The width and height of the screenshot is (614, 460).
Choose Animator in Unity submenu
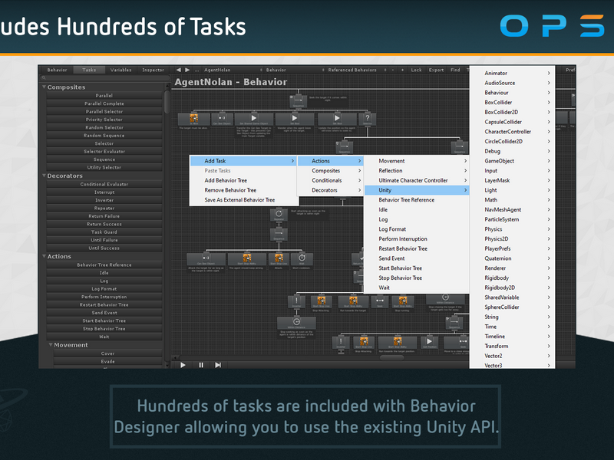click(512, 73)
